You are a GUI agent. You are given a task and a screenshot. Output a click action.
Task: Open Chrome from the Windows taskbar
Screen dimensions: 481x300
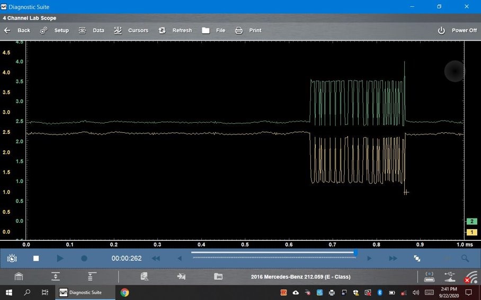124,292
